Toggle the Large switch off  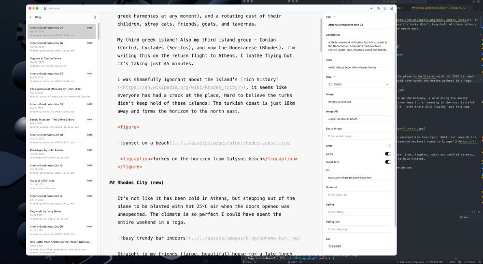[x=388, y=154]
